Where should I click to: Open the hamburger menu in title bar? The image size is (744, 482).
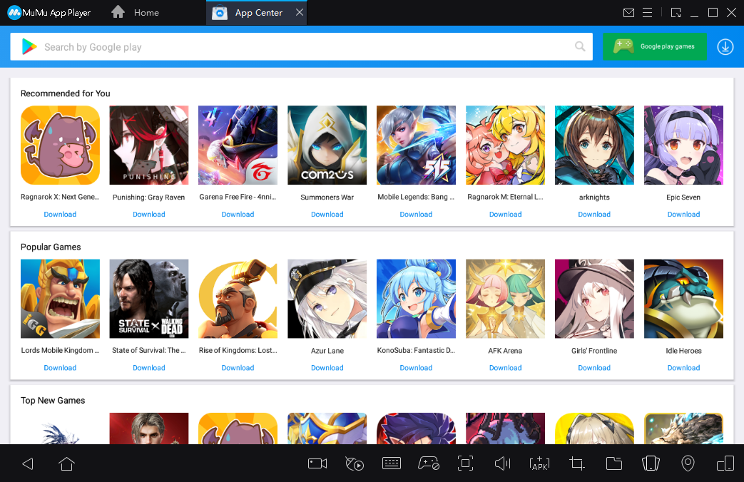pyautogui.click(x=647, y=13)
